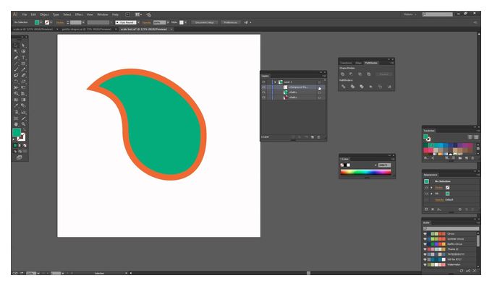
Task: Show the hidden bottom path sublayer
Action: pyautogui.click(x=263, y=97)
